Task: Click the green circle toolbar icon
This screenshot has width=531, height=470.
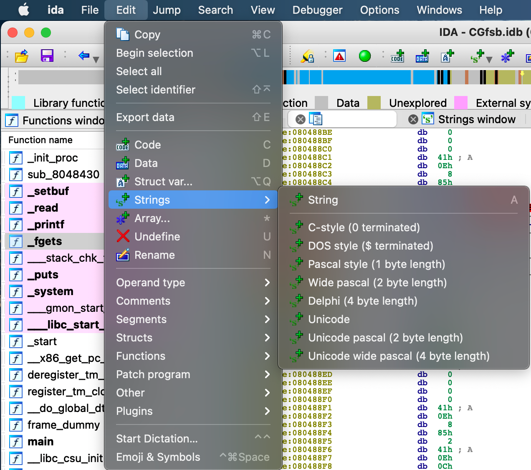Action: 364,56
